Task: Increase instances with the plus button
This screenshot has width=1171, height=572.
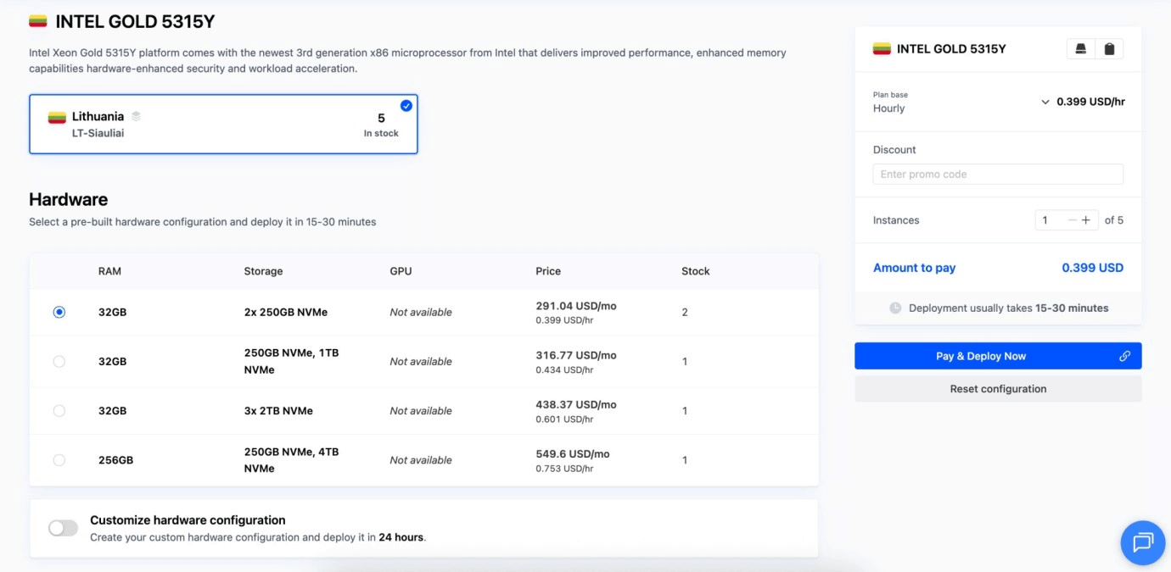Action: [x=1086, y=220]
